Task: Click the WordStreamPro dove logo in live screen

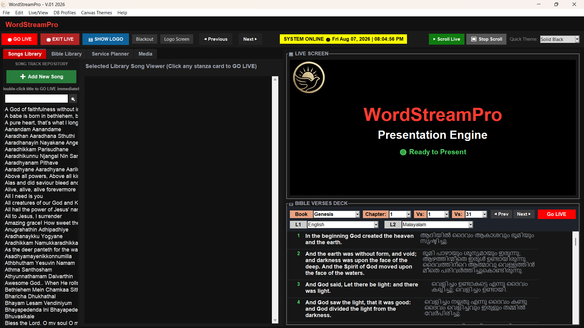Action: (x=309, y=77)
